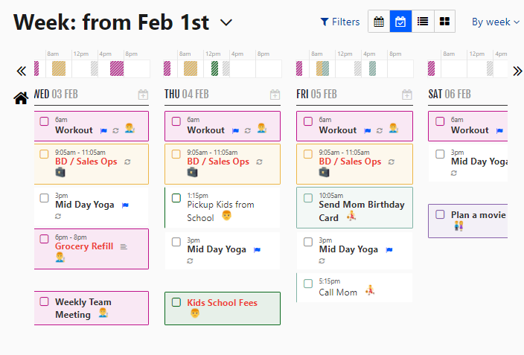Screen dimensions: 524x355
Task: Click Thursday's orange block in the timeline bar
Action: 191,68
